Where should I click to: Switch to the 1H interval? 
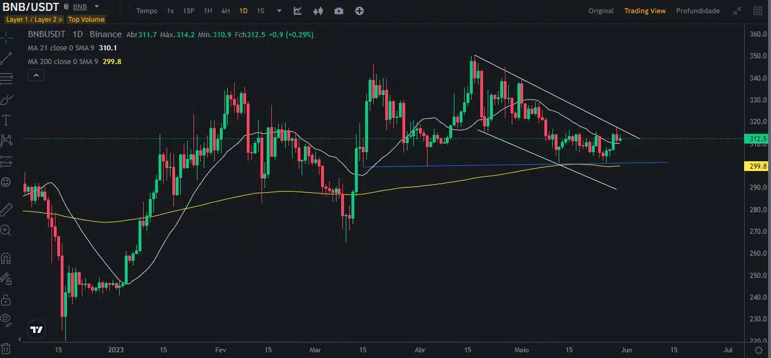click(208, 11)
